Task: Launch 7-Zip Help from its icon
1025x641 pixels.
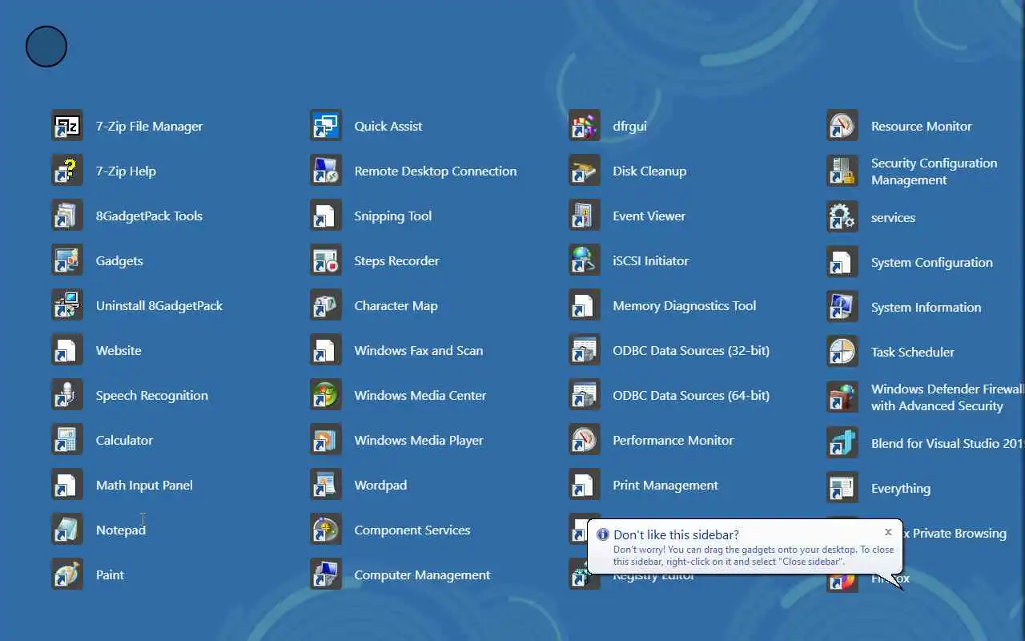Action: 67,171
